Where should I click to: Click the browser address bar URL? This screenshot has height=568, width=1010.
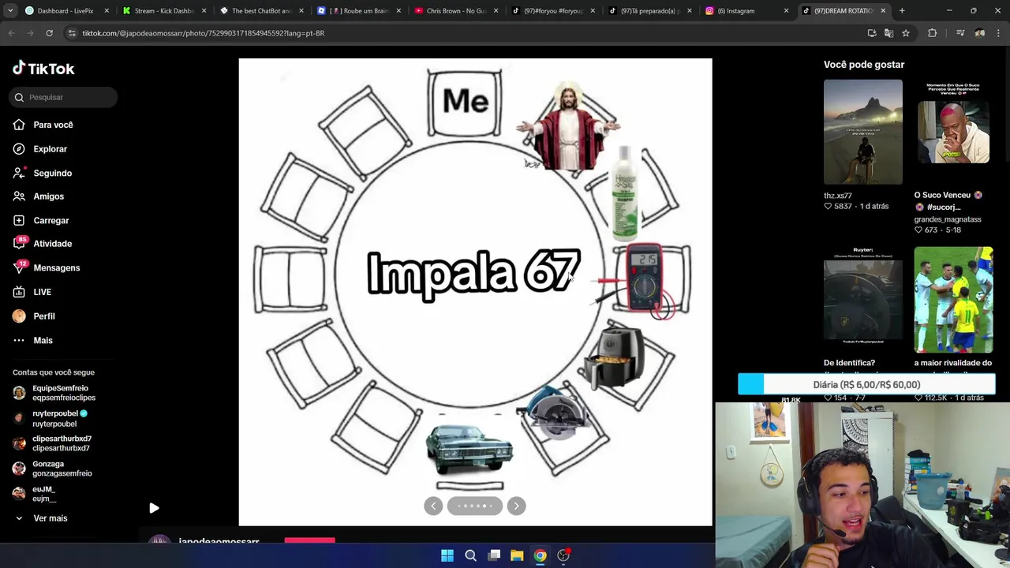(204, 33)
